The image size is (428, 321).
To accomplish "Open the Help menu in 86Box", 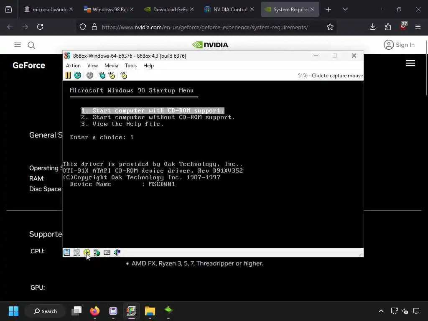I will (148, 66).
